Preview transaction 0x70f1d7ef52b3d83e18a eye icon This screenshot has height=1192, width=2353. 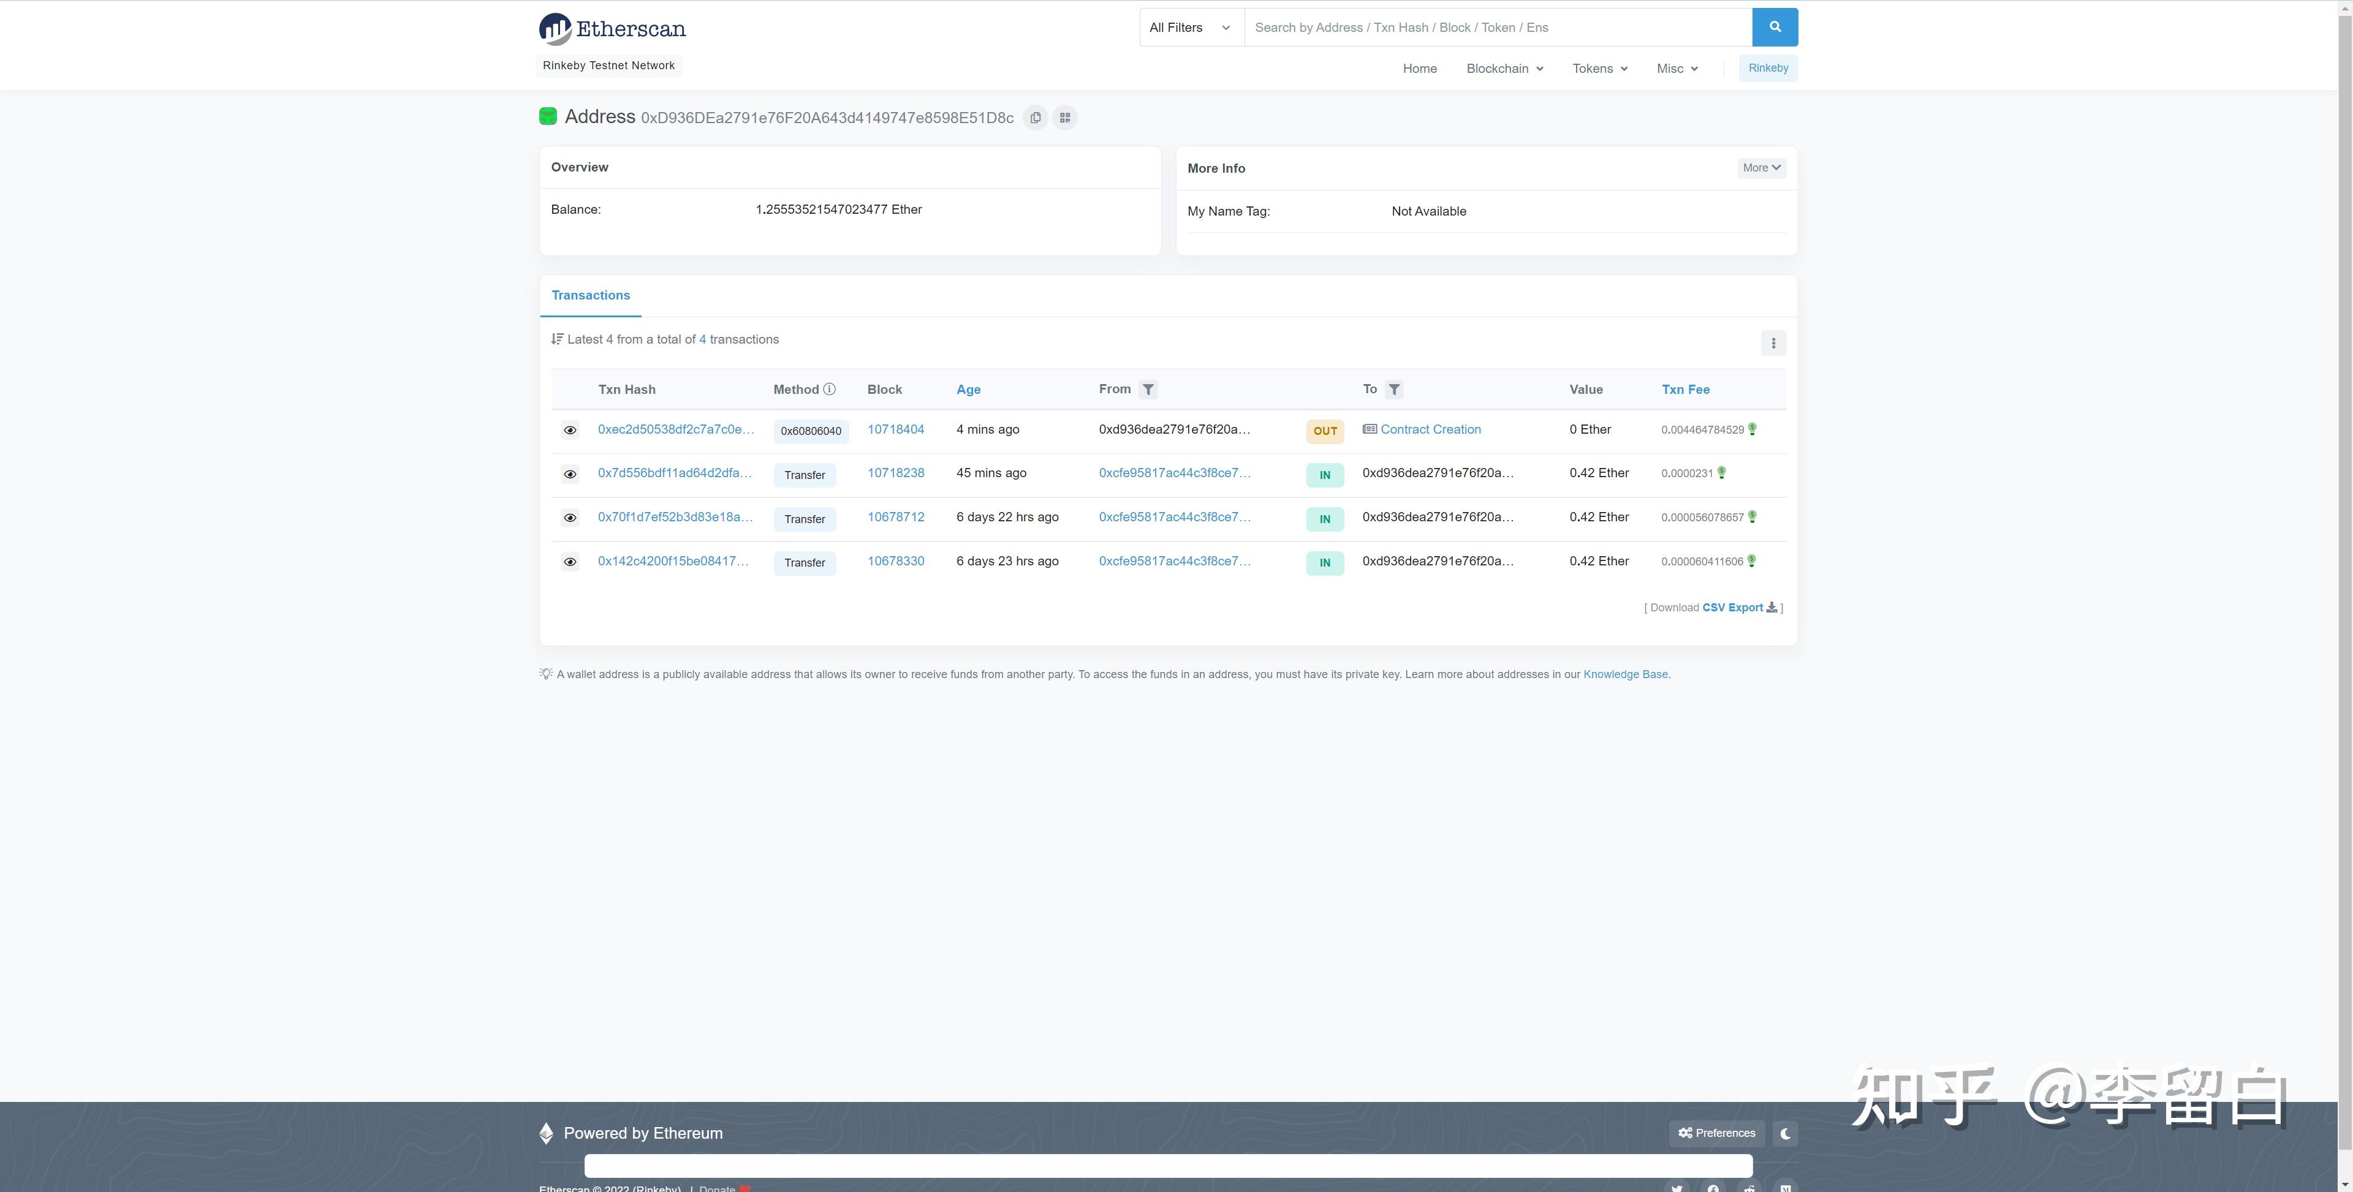[570, 518]
